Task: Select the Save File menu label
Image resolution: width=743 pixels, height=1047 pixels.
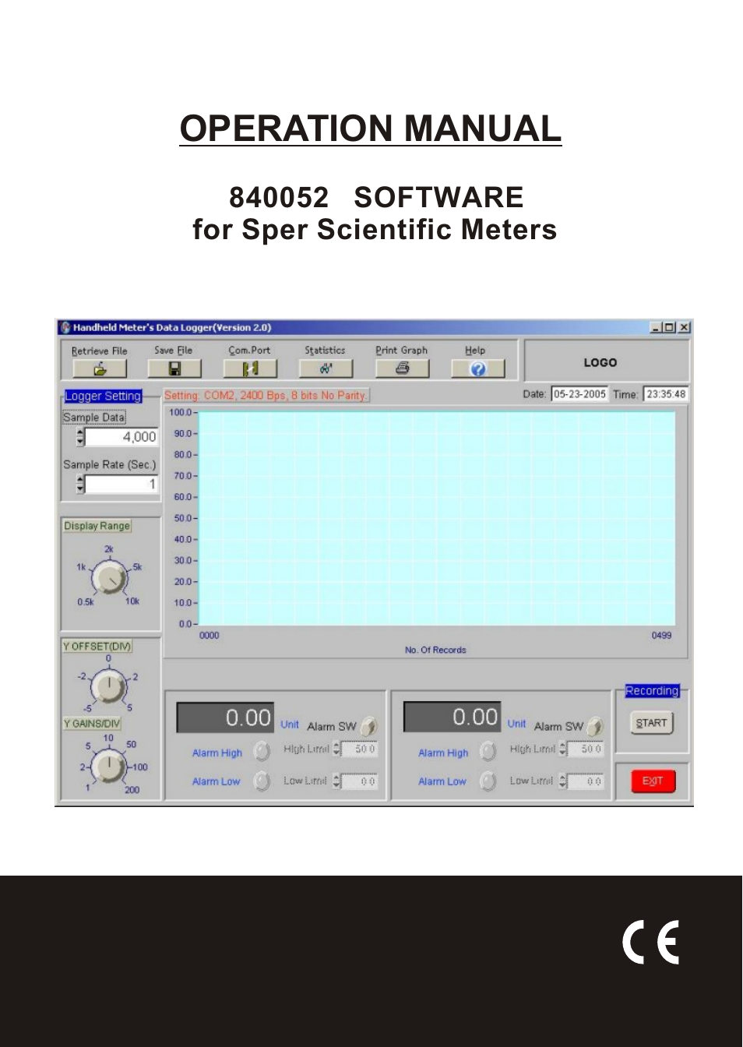Action: [x=173, y=350]
